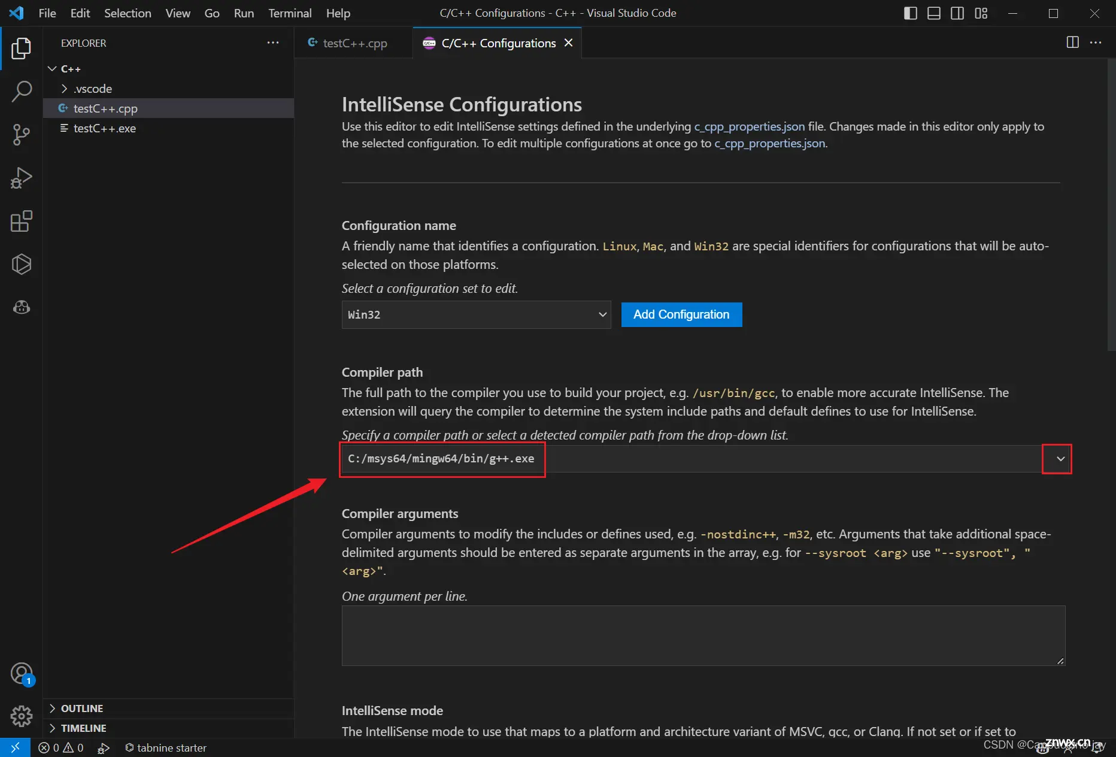Toggle the primary side bar layout icon
1116x757 pixels.
click(910, 13)
